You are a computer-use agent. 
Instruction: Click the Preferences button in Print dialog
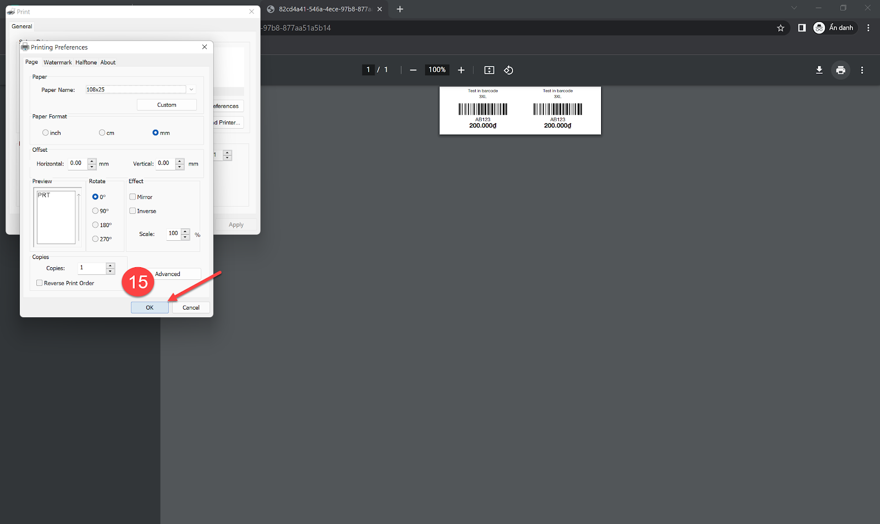pyautogui.click(x=228, y=106)
